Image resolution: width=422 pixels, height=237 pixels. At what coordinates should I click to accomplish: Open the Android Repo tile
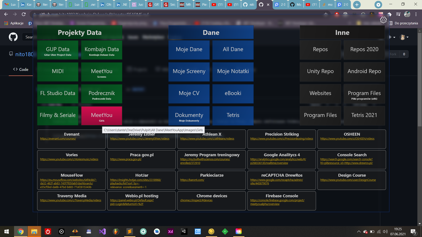point(364,72)
